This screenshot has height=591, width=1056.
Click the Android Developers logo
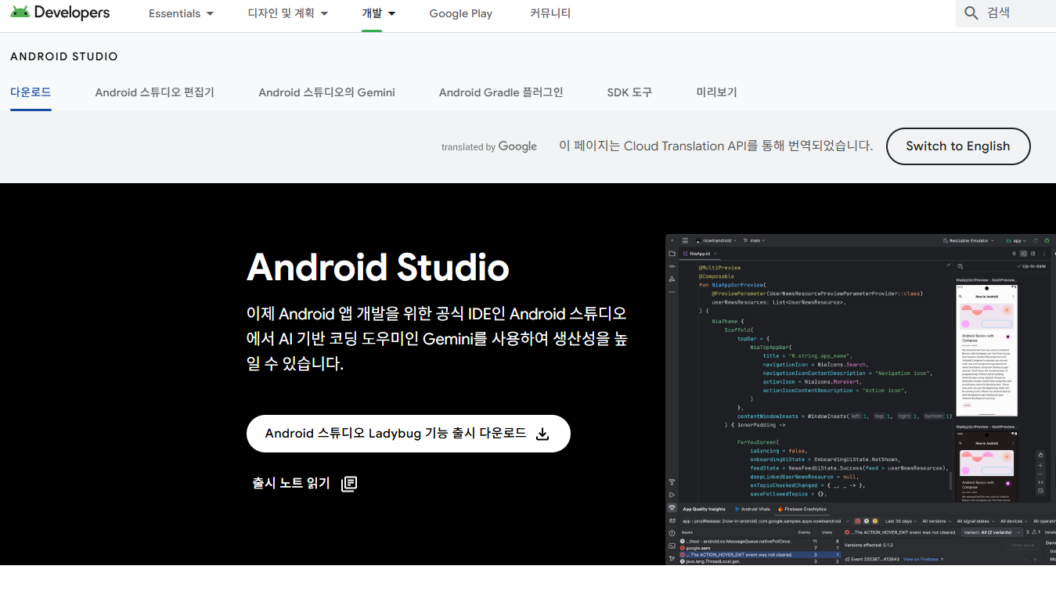pos(60,13)
